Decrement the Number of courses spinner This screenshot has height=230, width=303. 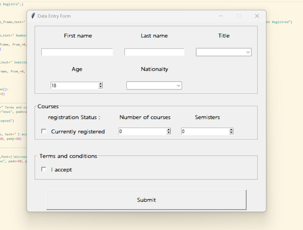169,132
